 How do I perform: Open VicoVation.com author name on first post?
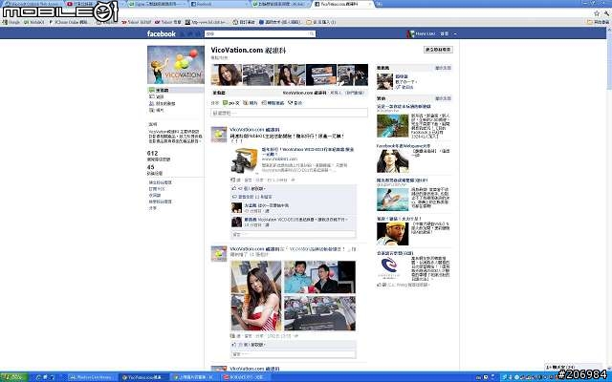(255, 130)
